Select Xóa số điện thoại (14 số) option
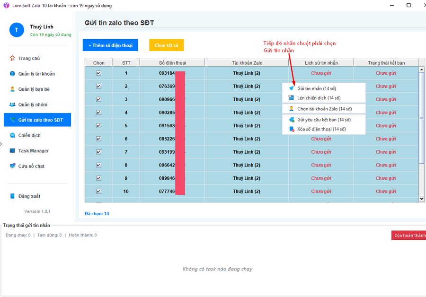 [x=321, y=129]
